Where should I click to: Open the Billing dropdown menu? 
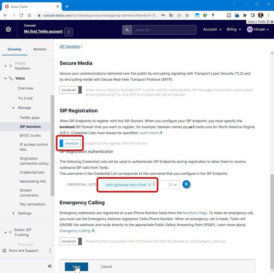234,29
